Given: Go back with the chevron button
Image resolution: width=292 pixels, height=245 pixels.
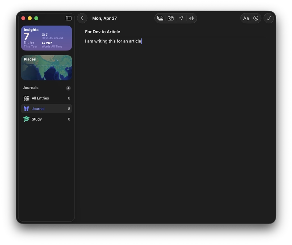Looking at the screenshot, I should coord(82,18).
